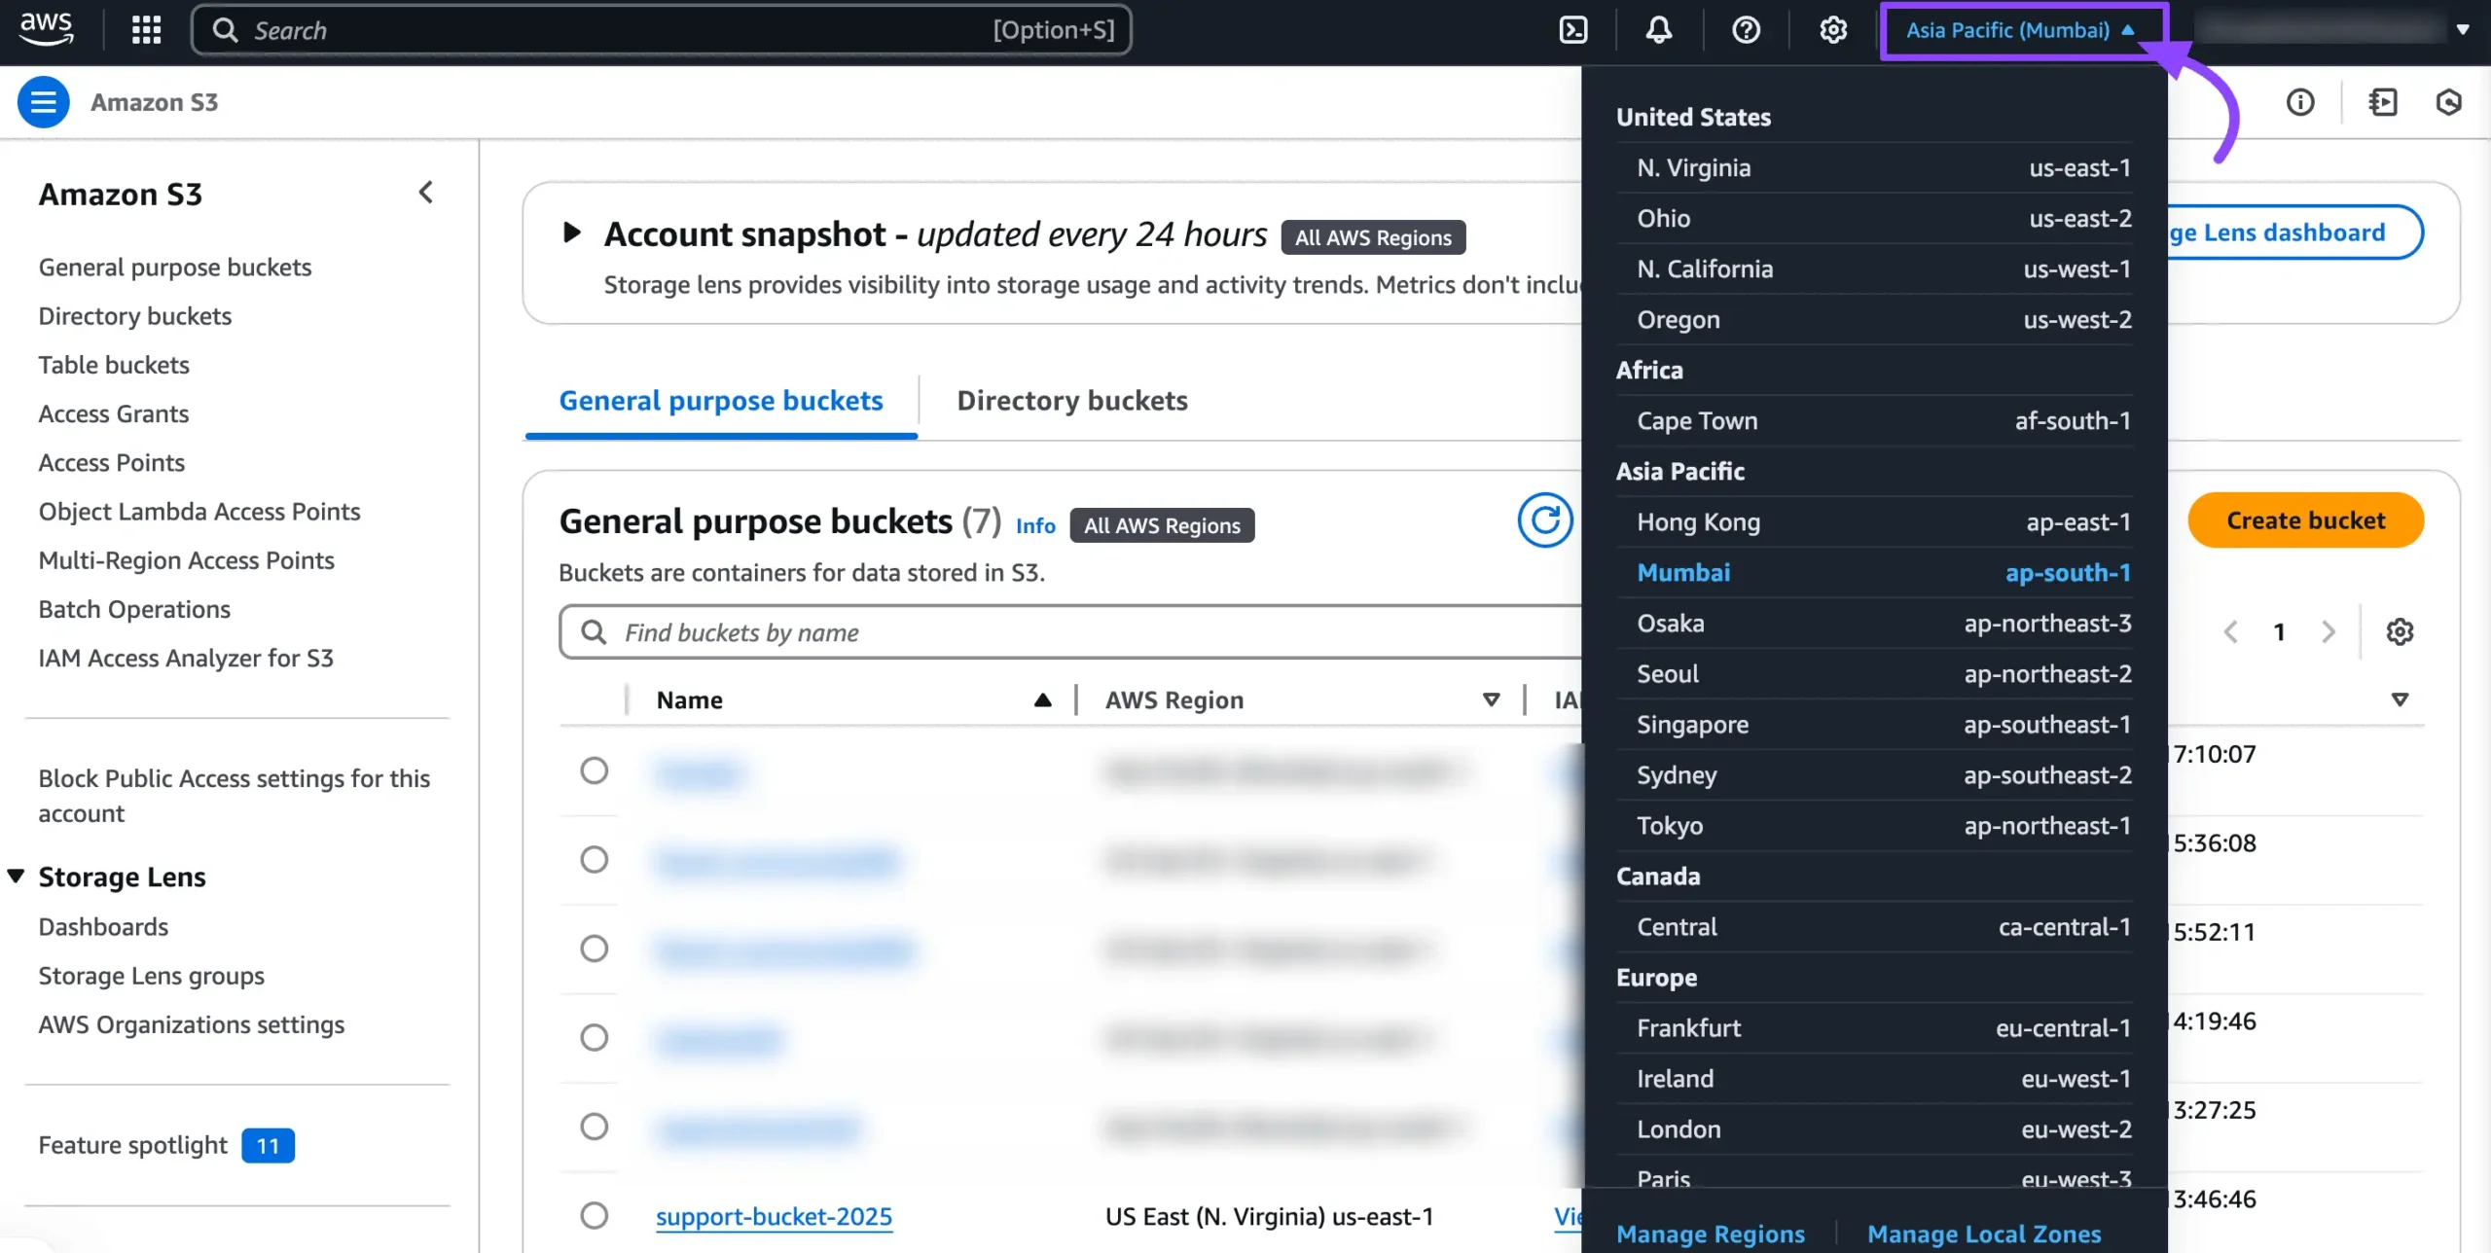
Task: Choose Ireland eu-west-1 region
Action: (1874, 1079)
